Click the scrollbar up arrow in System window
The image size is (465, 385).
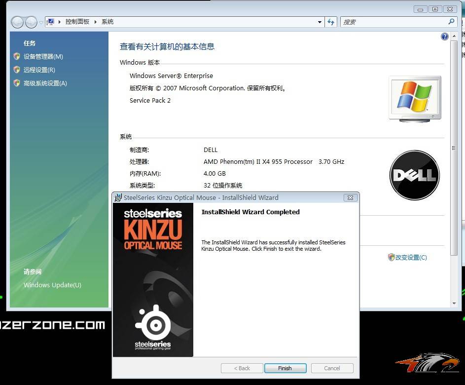tap(454, 36)
